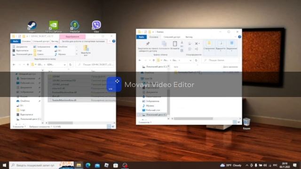This screenshot has height=169, width=301.
Task: Collapse the ribbon chevron in left window
Action: point(110,41)
